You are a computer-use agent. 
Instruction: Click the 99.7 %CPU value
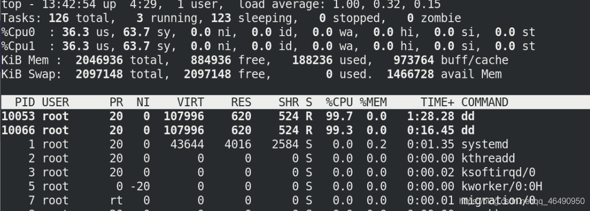(340, 116)
